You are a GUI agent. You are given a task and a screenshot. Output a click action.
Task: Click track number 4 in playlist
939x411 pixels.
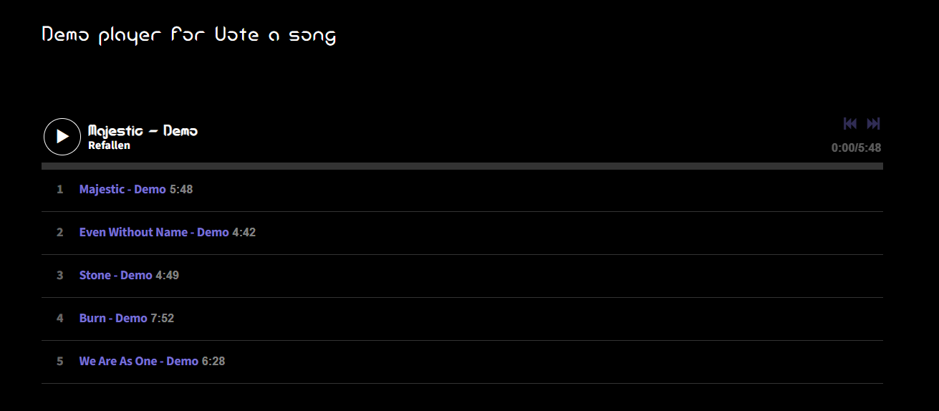[60, 319]
